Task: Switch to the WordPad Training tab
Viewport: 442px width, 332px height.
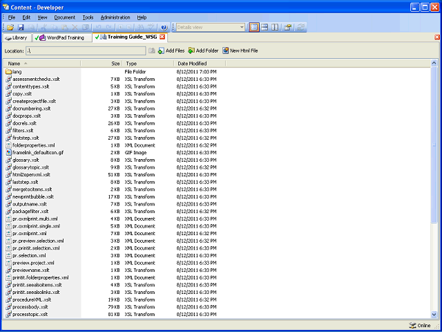Action: coord(62,38)
